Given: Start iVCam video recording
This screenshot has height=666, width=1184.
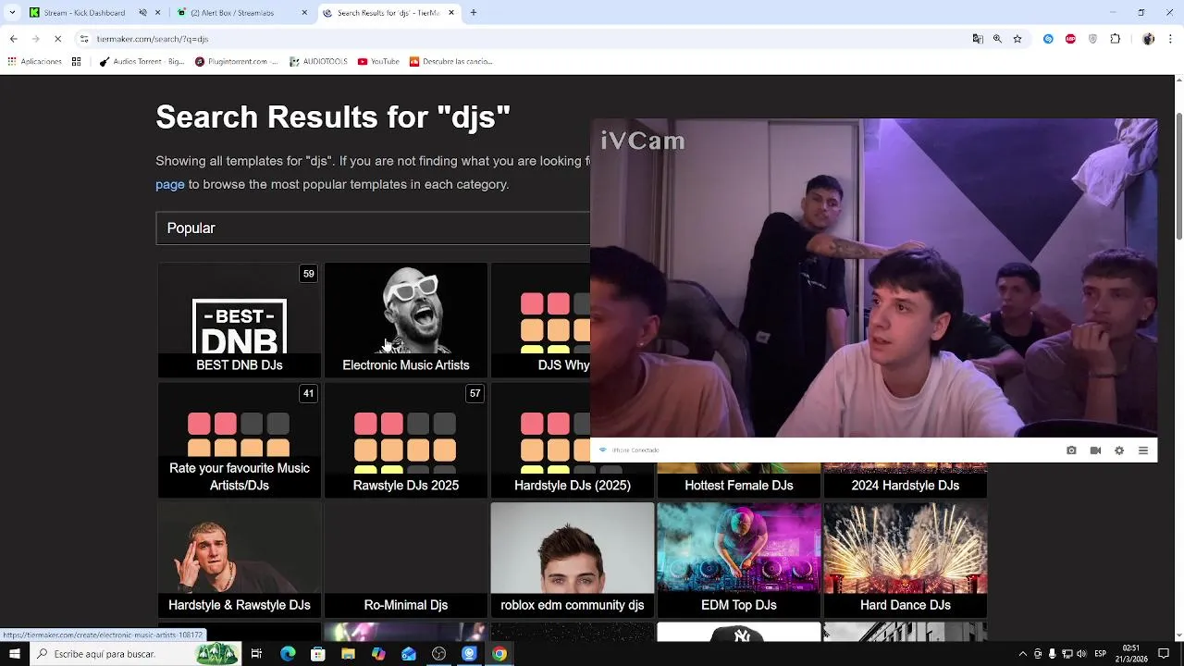Looking at the screenshot, I should point(1095,450).
